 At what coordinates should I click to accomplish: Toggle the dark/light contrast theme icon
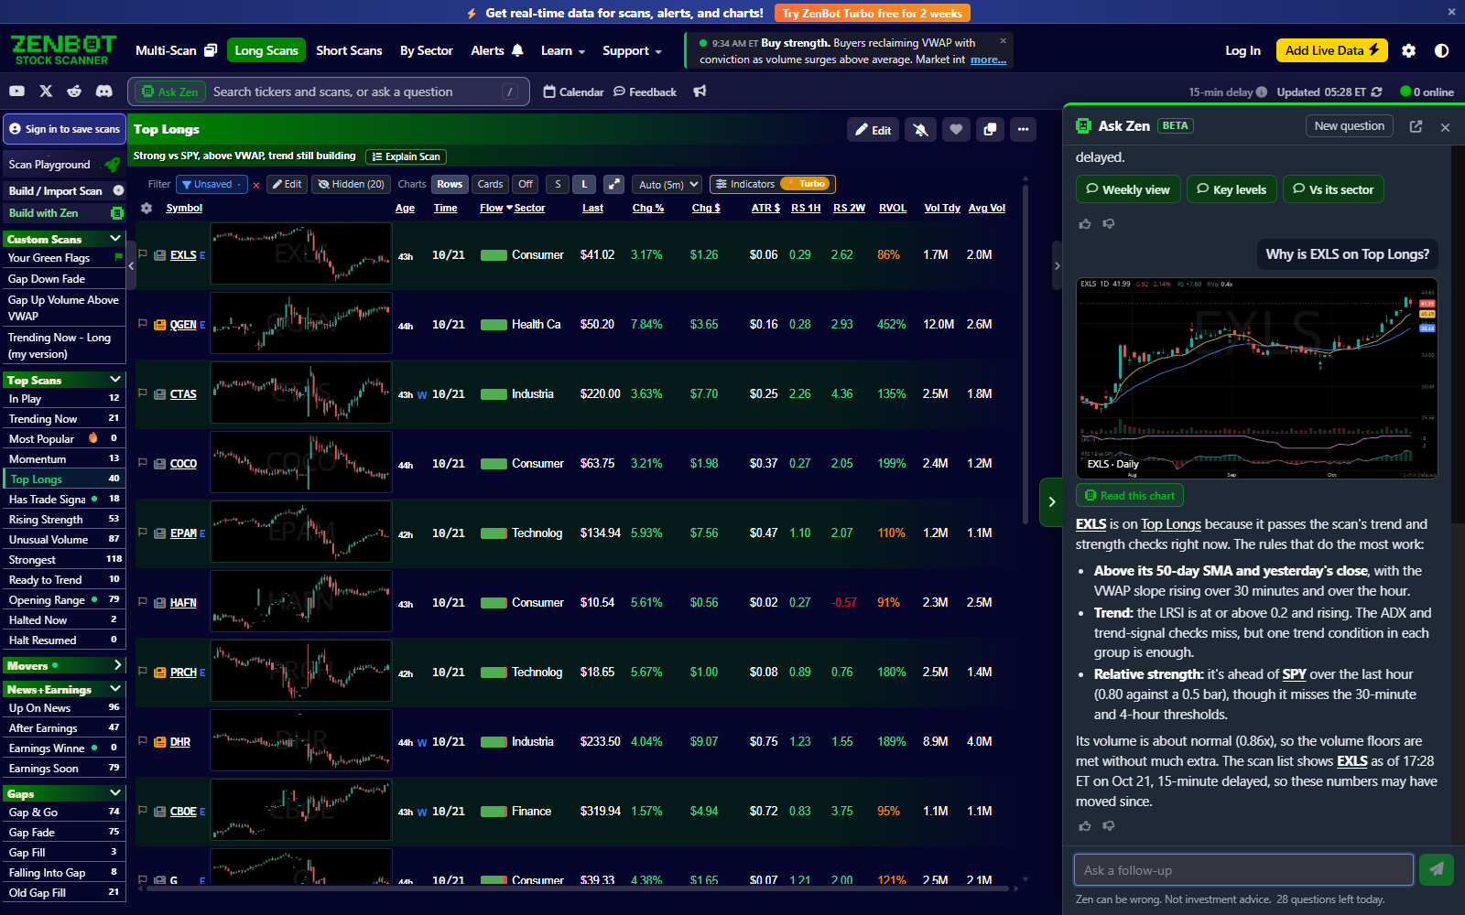click(1441, 51)
